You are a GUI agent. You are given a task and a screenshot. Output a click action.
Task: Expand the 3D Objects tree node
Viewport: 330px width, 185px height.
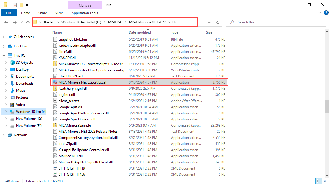(6, 62)
